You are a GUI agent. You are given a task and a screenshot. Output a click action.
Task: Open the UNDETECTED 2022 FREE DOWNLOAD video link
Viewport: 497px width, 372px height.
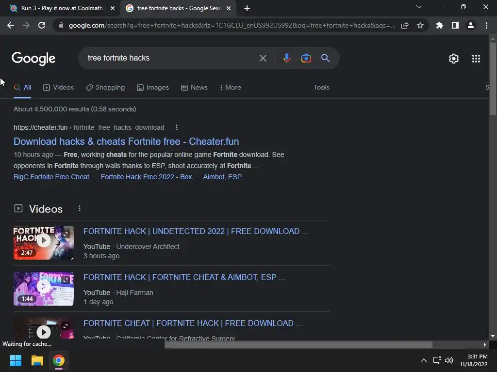coord(196,231)
